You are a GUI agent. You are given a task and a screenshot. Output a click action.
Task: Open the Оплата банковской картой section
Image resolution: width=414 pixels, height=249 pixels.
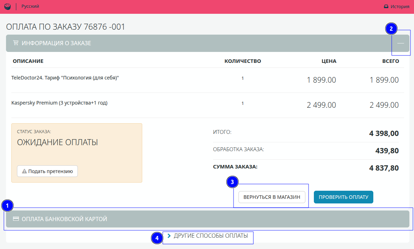pos(64,219)
